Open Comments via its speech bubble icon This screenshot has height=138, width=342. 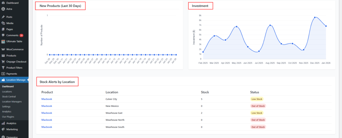(x=3, y=35)
